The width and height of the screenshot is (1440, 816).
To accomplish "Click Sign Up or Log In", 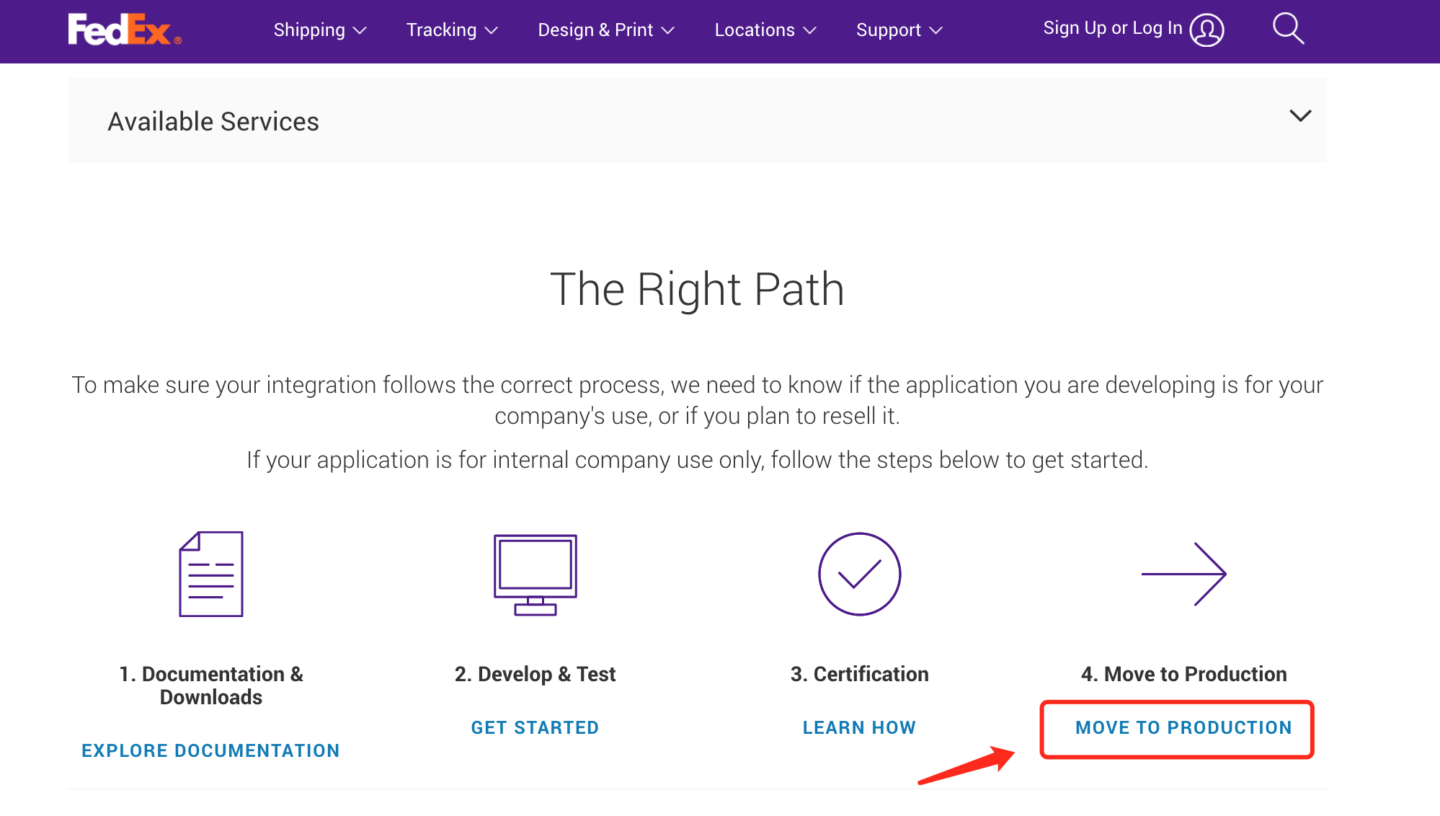I will click(x=1112, y=28).
